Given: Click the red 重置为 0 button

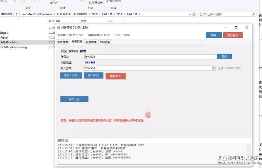Looking at the screenshot, I should point(116,76).
